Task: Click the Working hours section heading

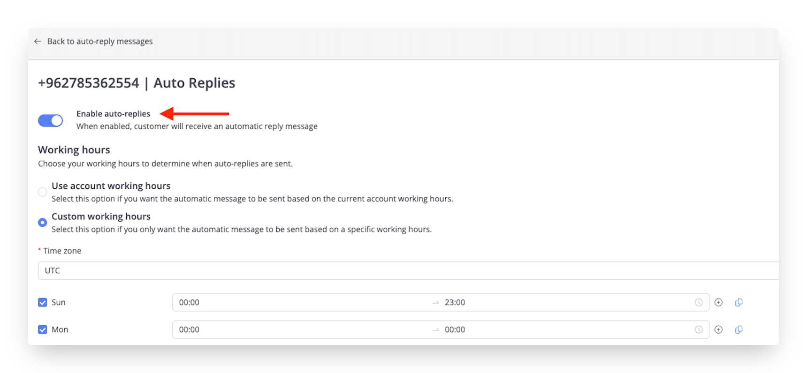Action: [74, 149]
